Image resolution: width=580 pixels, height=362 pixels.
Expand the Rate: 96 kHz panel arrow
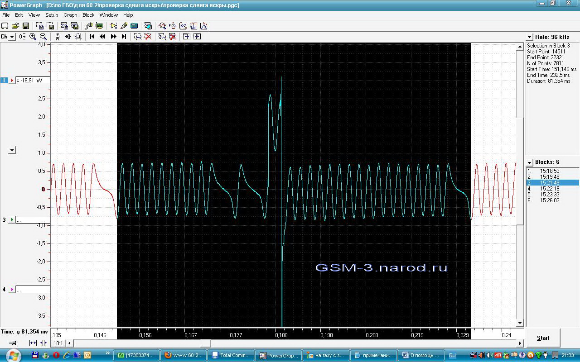click(530, 37)
